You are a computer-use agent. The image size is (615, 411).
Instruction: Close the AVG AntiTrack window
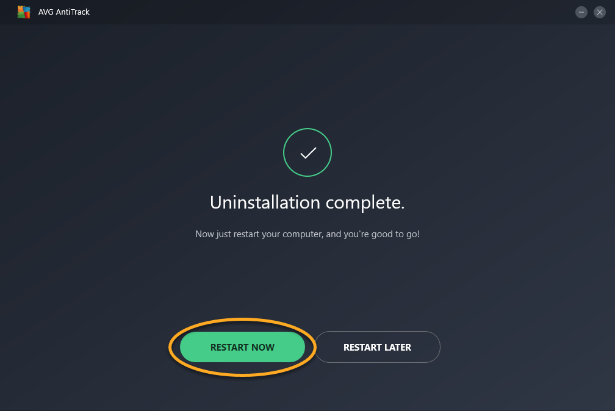point(600,12)
